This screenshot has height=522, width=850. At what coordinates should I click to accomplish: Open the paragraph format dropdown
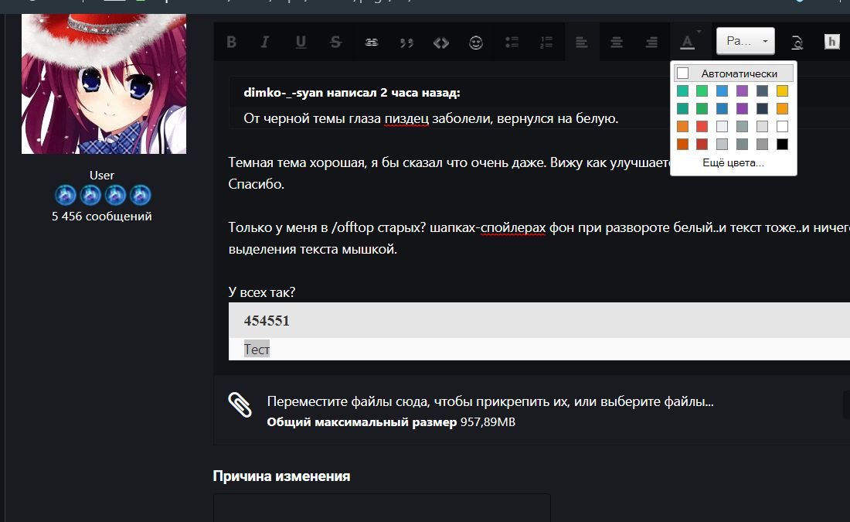pyautogui.click(x=744, y=41)
